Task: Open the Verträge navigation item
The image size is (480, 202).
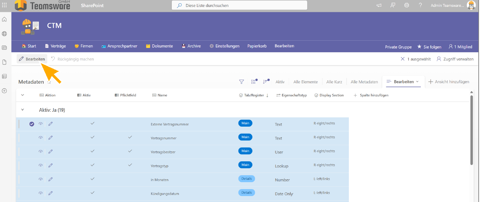Action: click(55, 46)
